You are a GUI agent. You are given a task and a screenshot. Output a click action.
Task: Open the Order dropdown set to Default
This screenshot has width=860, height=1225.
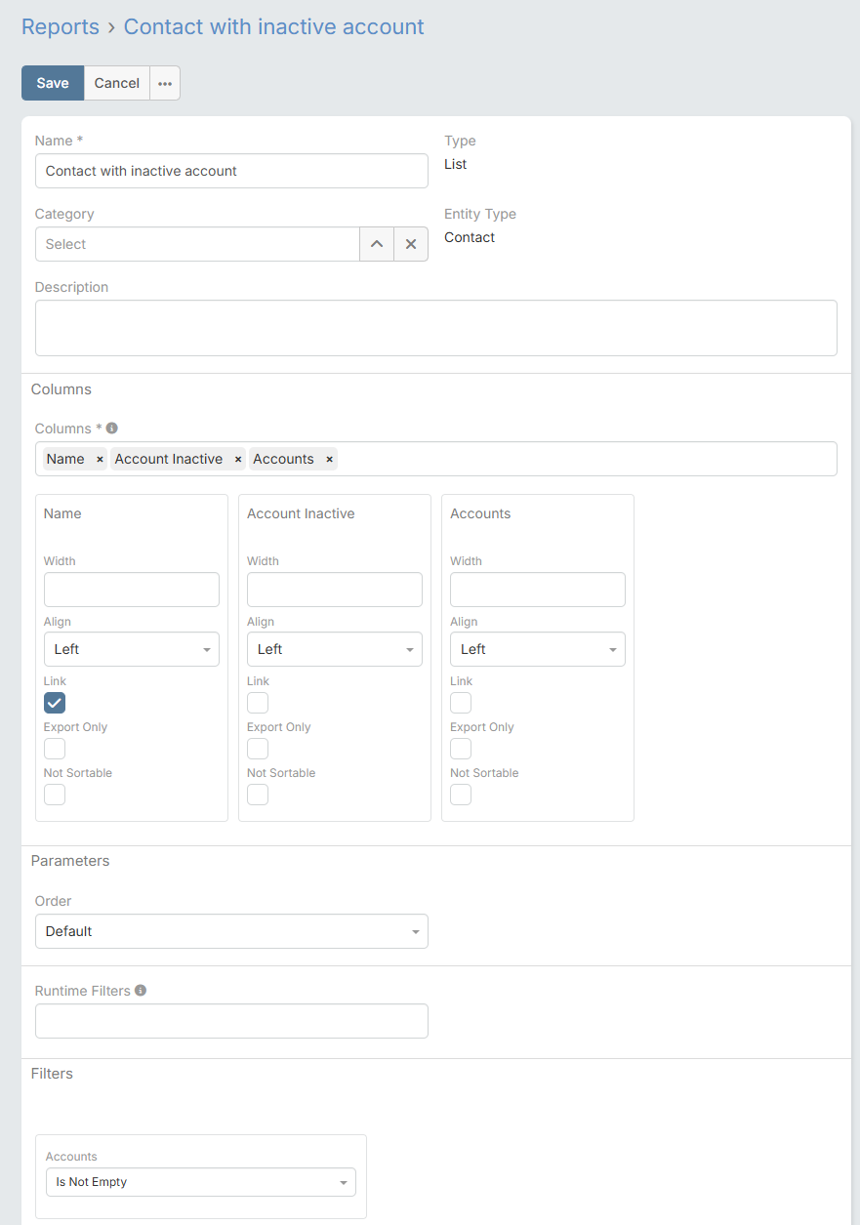click(x=231, y=931)
